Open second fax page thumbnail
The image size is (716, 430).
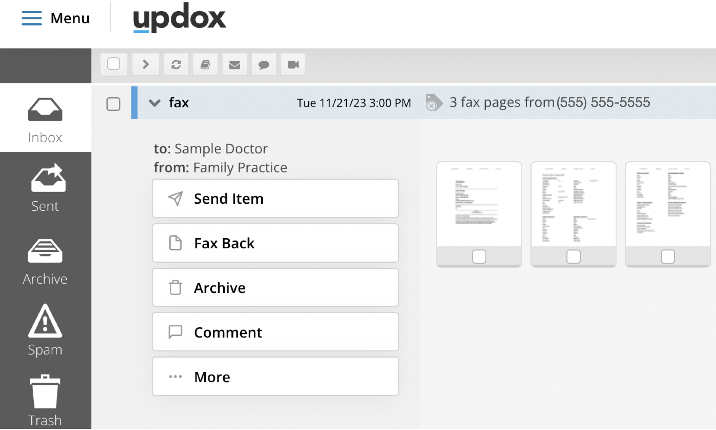point(573,204)
